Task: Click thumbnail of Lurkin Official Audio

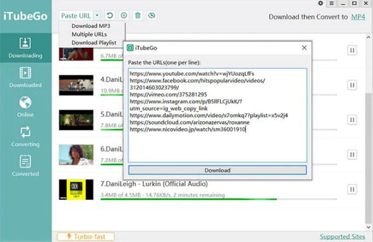Action: click(x=76, y=190)
